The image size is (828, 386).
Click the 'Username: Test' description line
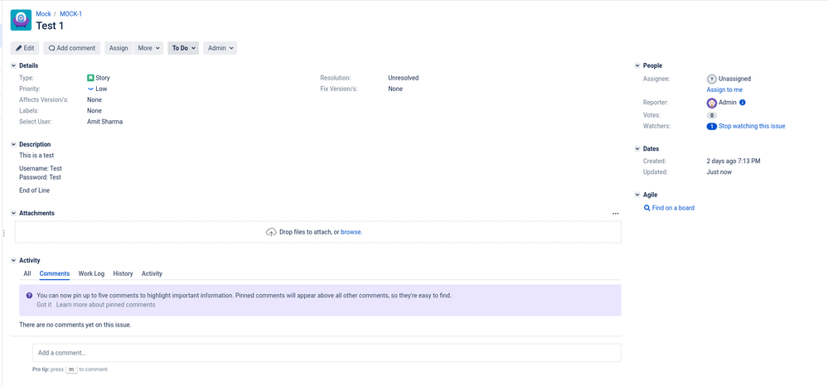(x=41, y=168)
